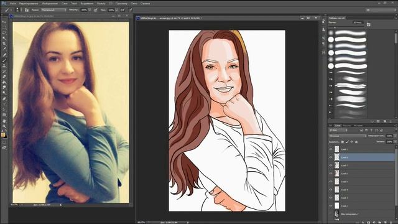Create a new layer button
Screen dimensions: 398x224
pyautogui.click(x=385, y=223)
